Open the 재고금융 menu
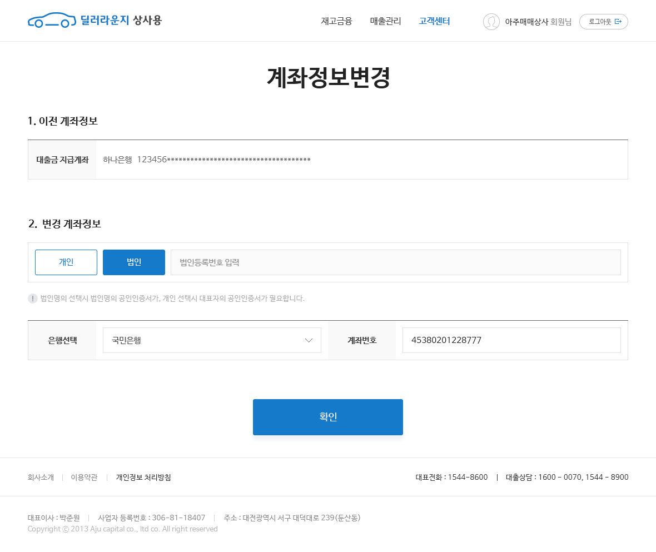 point(336,21)
